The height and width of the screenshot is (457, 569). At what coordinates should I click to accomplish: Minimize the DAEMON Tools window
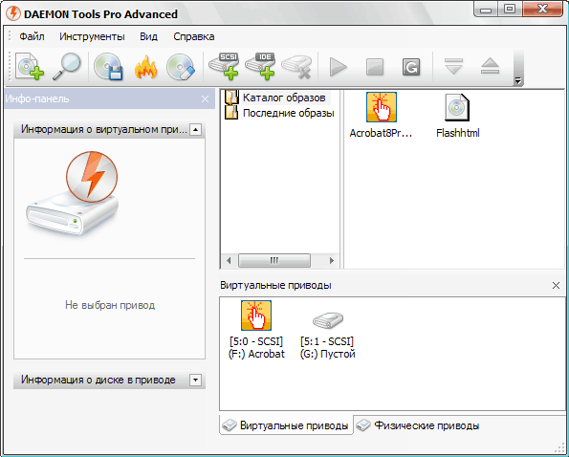pos(486,9)
